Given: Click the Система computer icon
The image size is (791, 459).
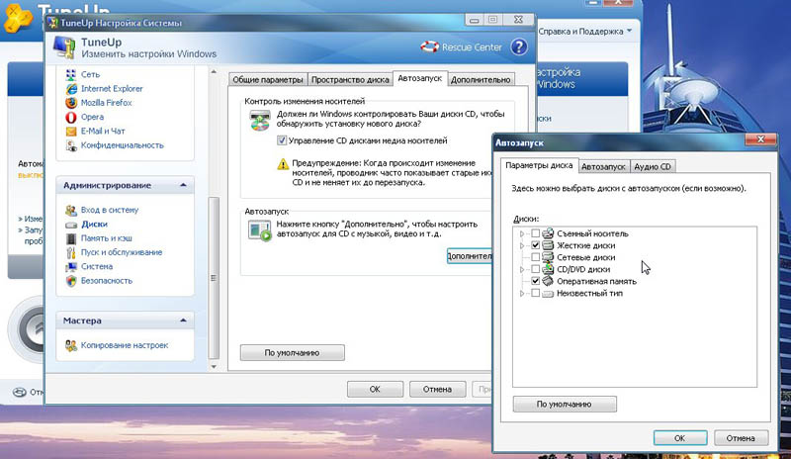Looking at the screenshot, I should tap(71, 267).
